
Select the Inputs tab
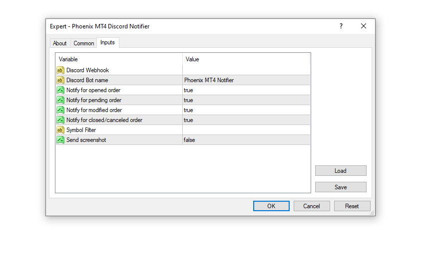coord(107,42)
